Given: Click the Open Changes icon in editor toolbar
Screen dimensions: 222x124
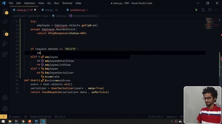Looking at the screenshot, I should [x=203, y=10].
